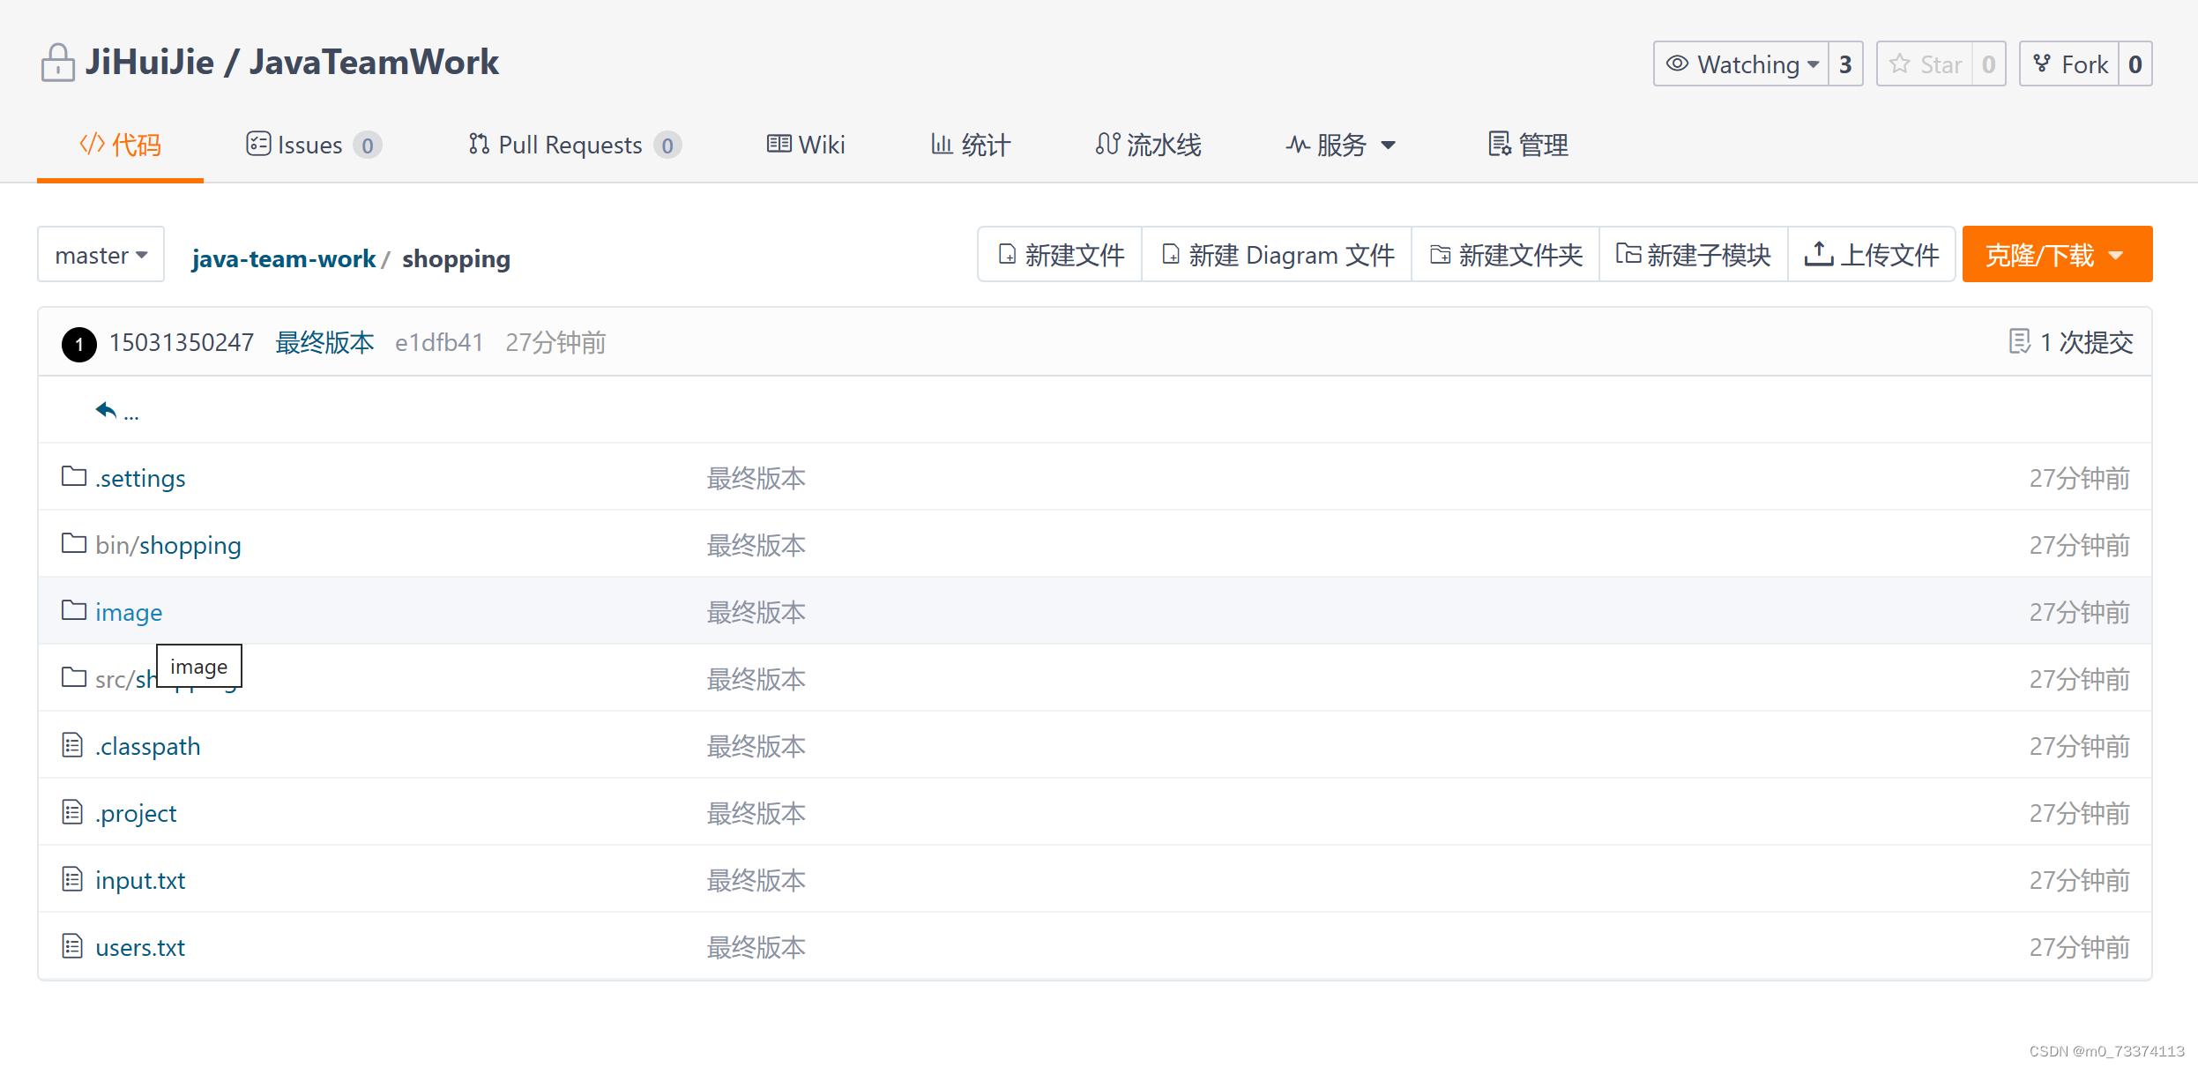Open the Pull Requests tab
Screen dimensions: 2198x1067
tap(573, 145)
